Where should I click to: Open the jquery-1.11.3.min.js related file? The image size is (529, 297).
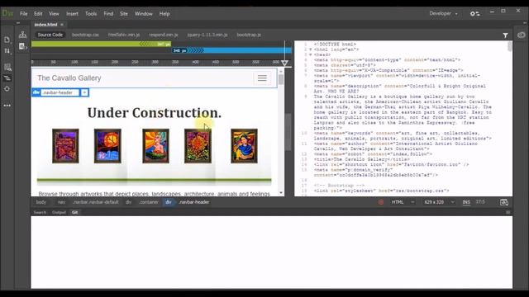point(207,35)
